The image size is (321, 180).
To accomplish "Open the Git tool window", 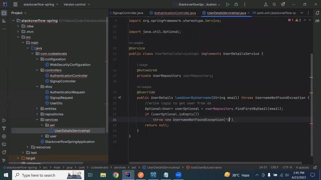I will 4,160.
